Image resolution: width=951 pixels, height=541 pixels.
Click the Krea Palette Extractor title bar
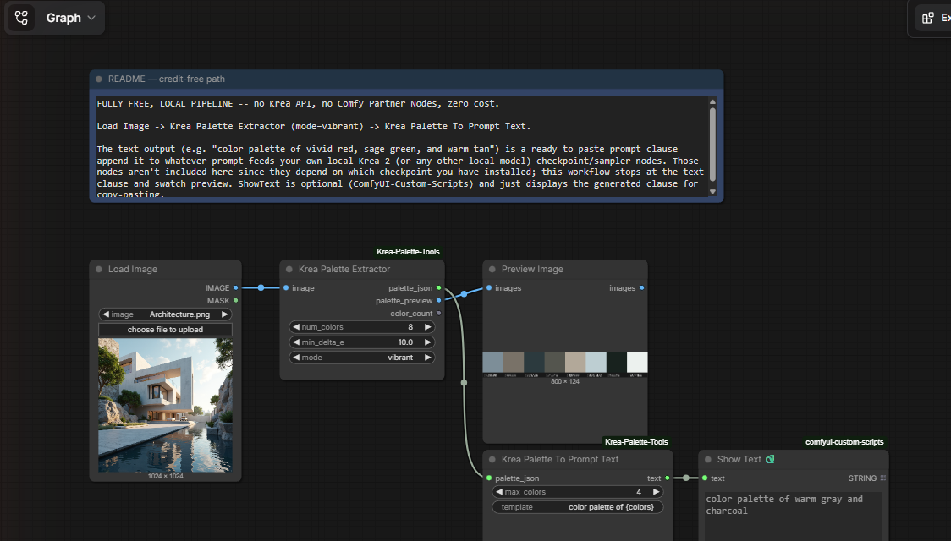pyautogui.click(x=362, y=269)
